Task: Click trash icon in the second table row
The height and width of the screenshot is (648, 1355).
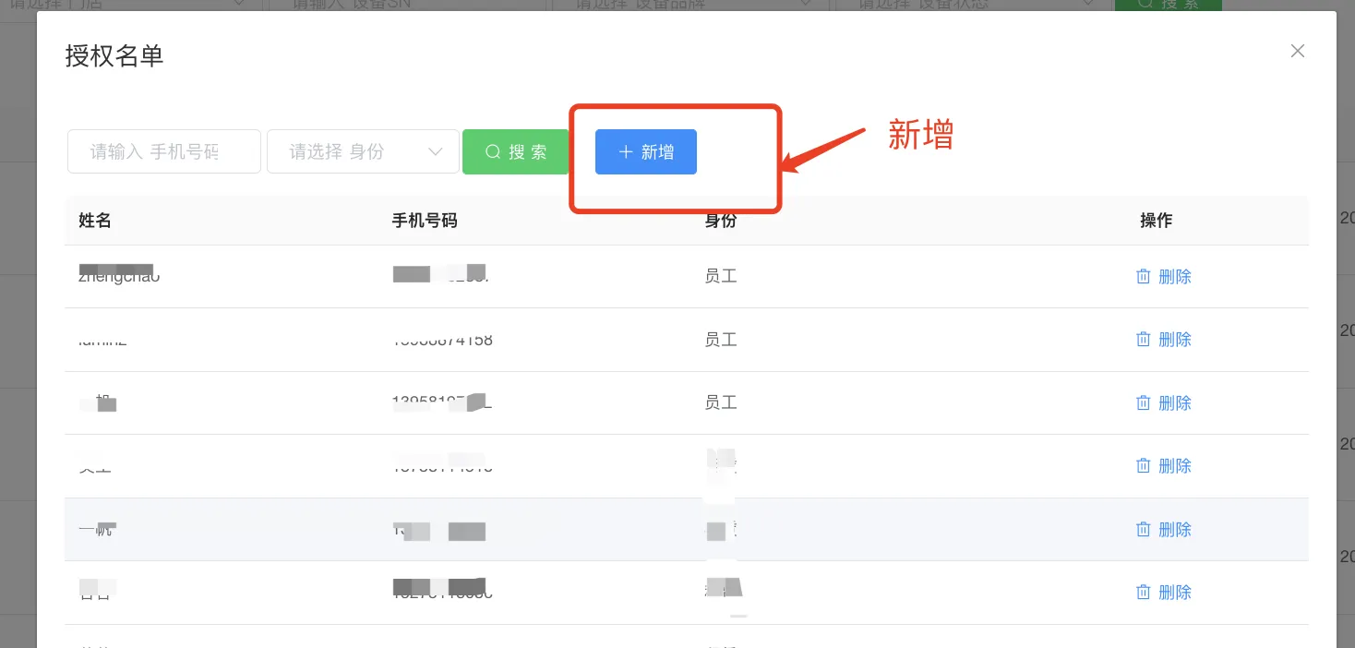Action: point(1143,340)
